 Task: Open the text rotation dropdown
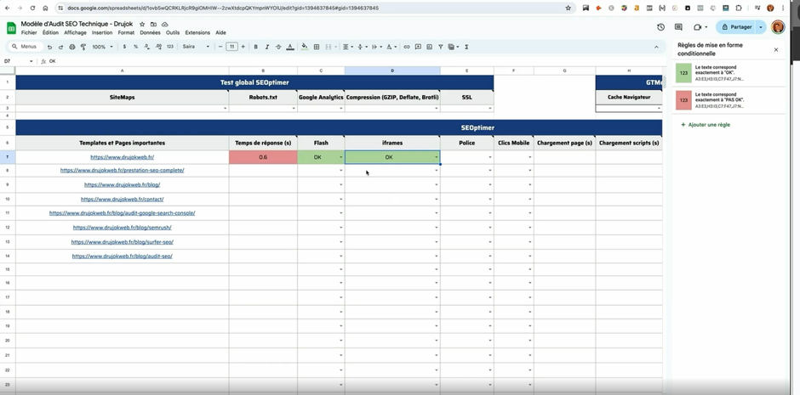[x=391, y=47]
